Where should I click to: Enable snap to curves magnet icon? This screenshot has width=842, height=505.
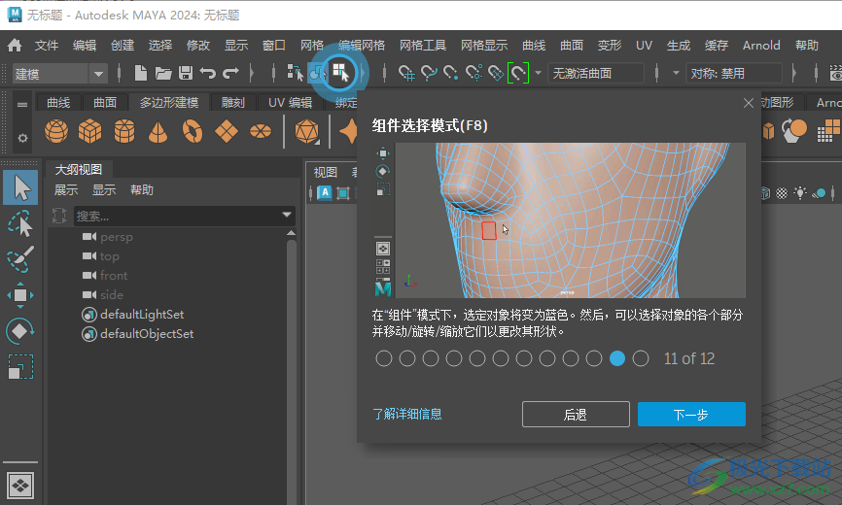[429, 73]
